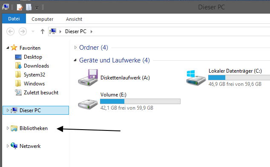270x167 pixels.
Task: Go up one level with the up arrow
Action: tap(42, 31)
